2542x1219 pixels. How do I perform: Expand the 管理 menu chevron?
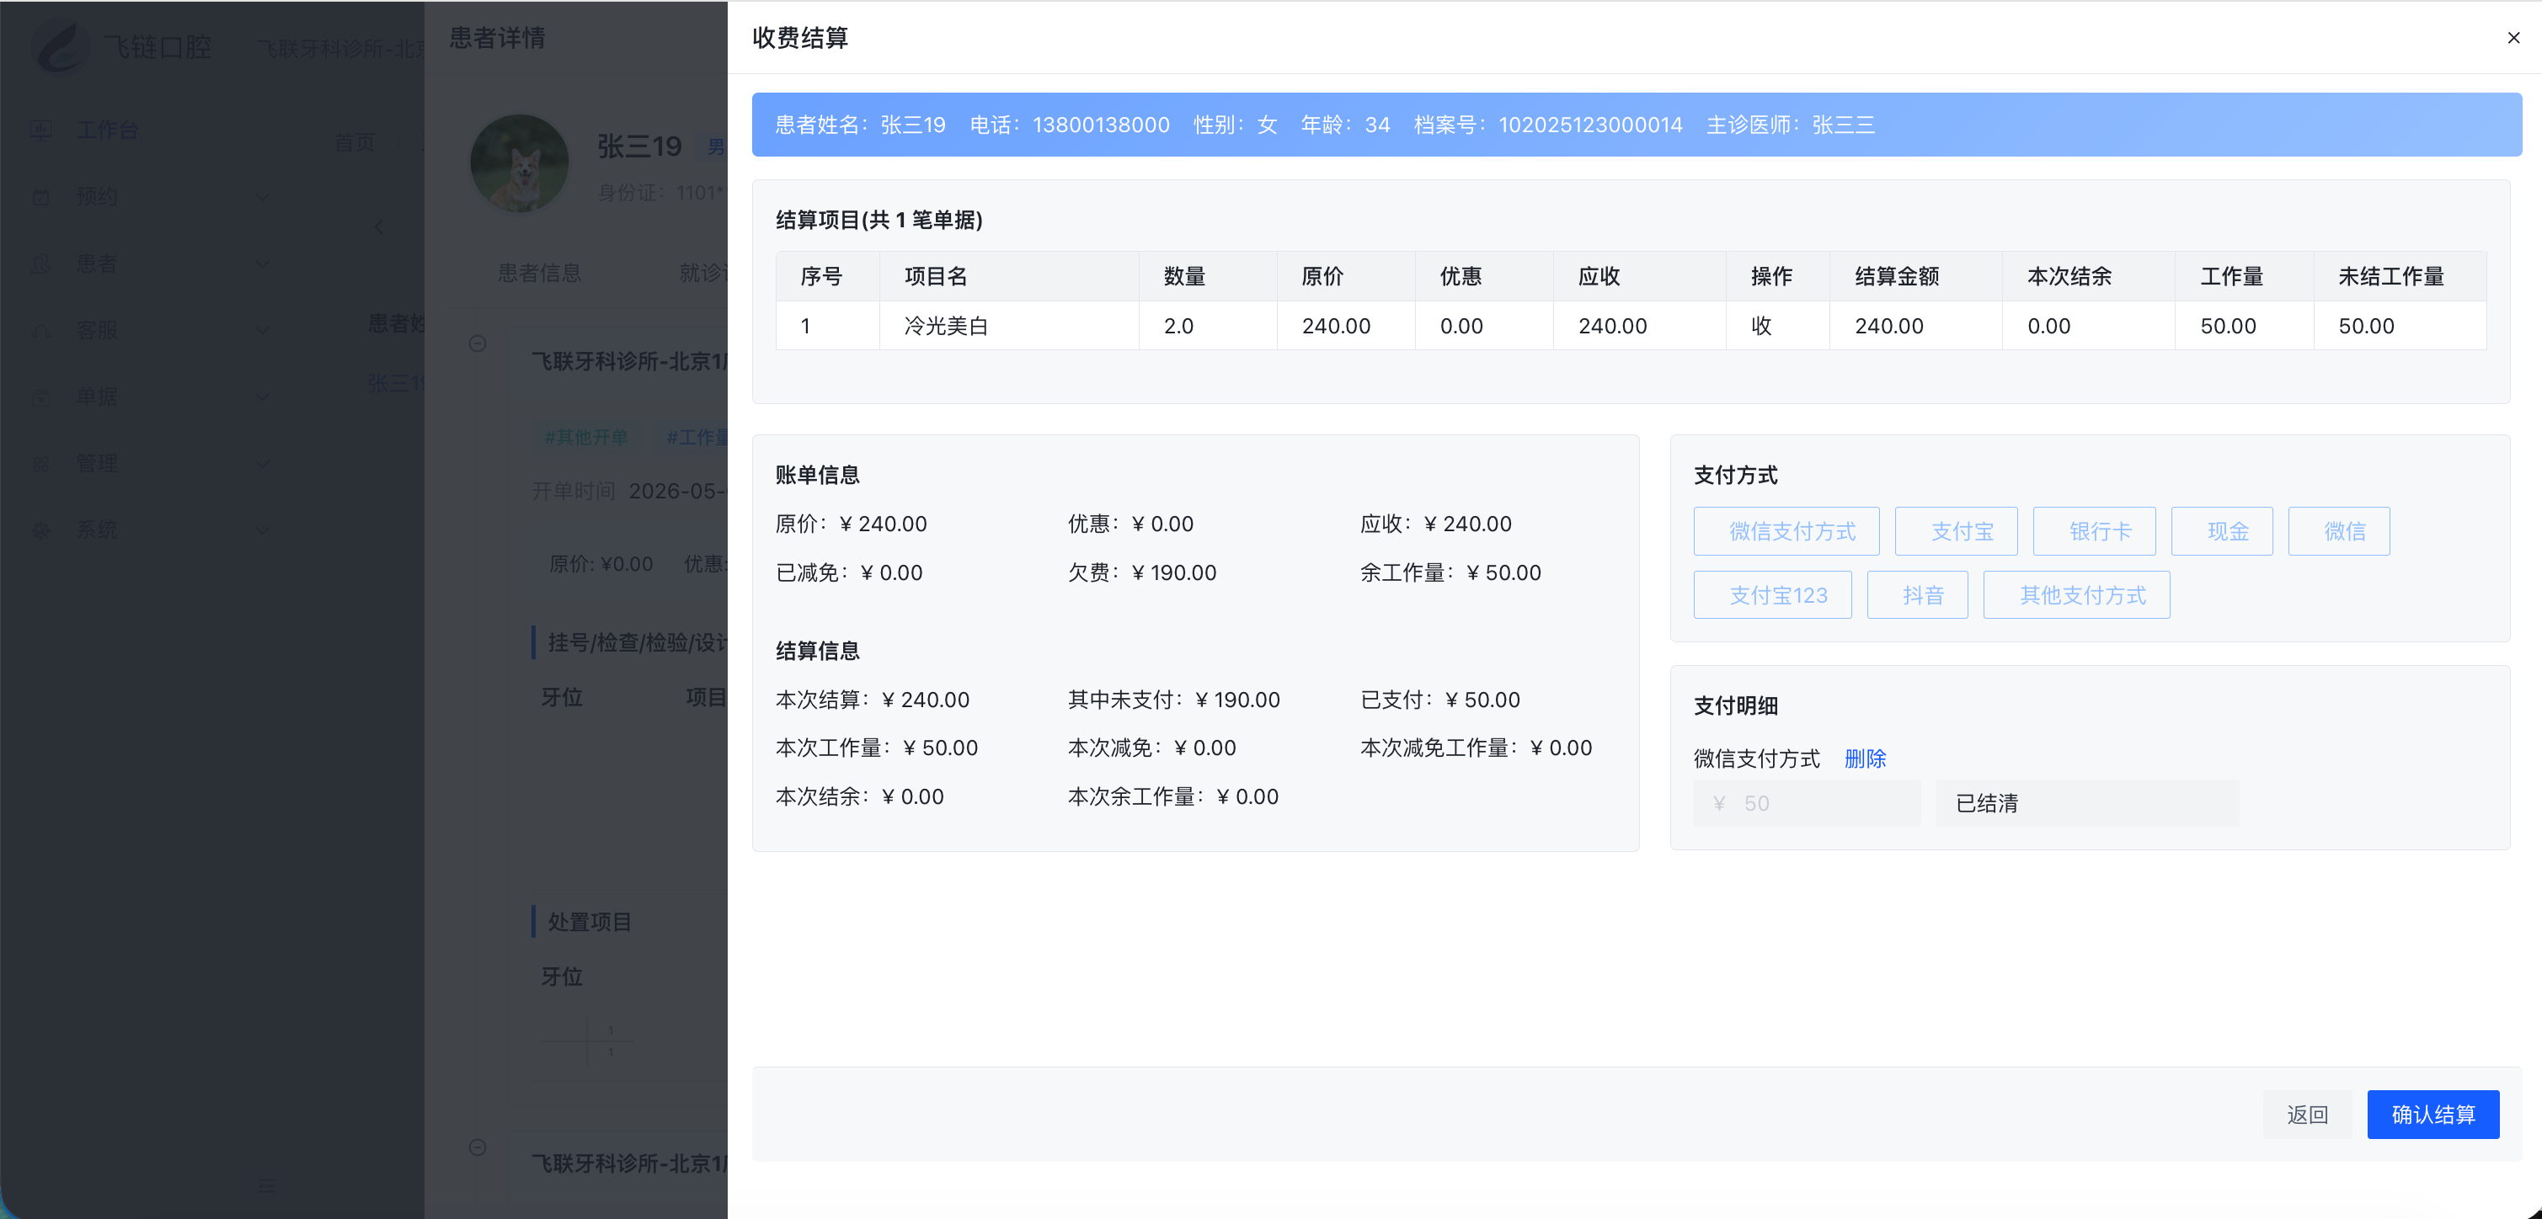261,462
